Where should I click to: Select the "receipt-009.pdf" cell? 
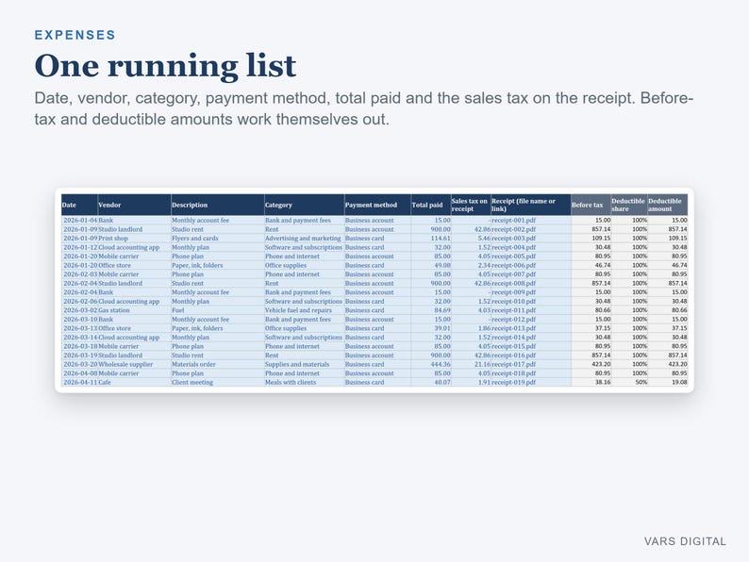click(x=531, y=292)
